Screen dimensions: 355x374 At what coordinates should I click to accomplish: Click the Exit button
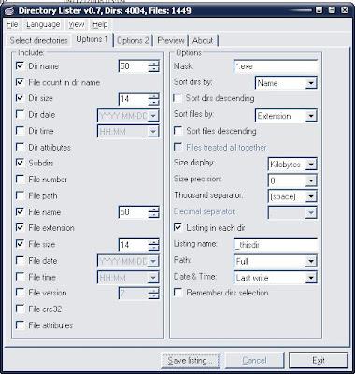[x=319, y=361]
